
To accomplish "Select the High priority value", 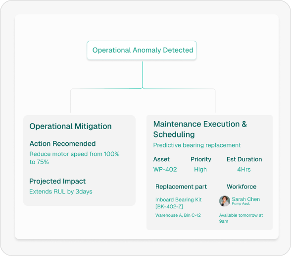I will point(200,170).
